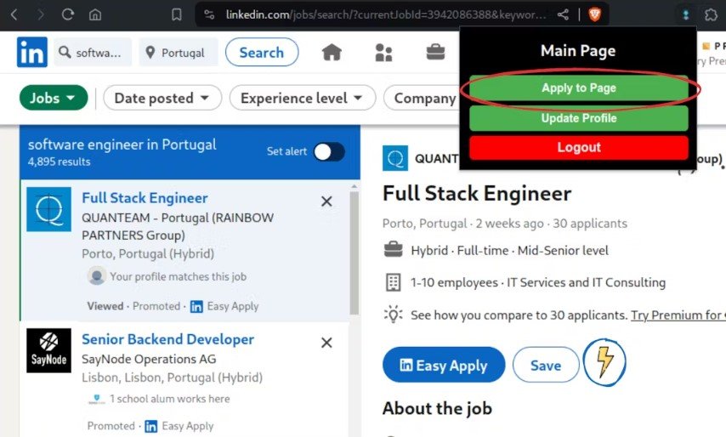
Task: Open site settings icon in address bar
Action: pos(209,14)
